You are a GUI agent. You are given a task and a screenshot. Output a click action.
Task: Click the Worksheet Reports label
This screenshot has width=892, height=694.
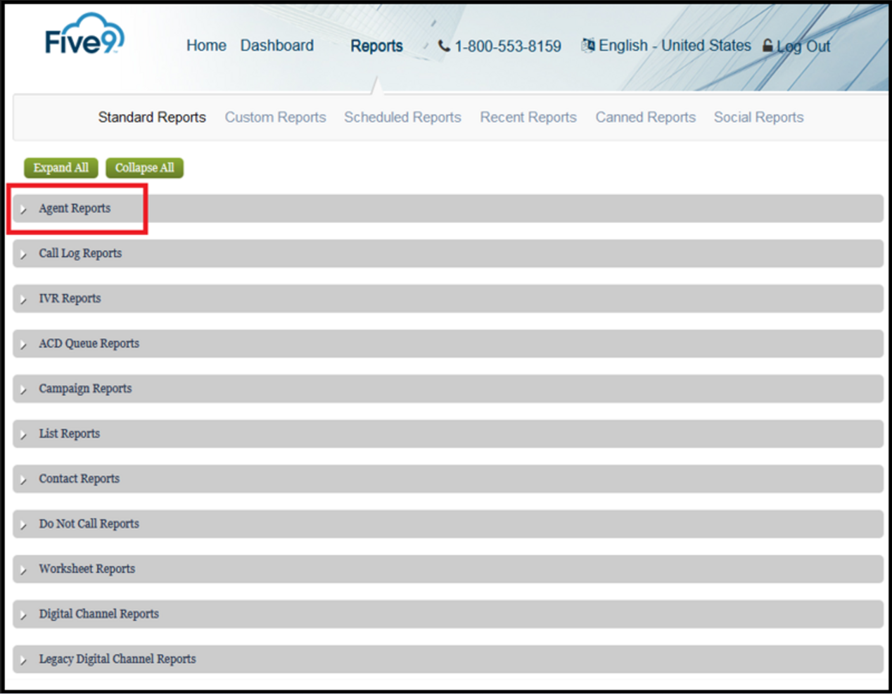pyautogui.click(x=87, y=569)
